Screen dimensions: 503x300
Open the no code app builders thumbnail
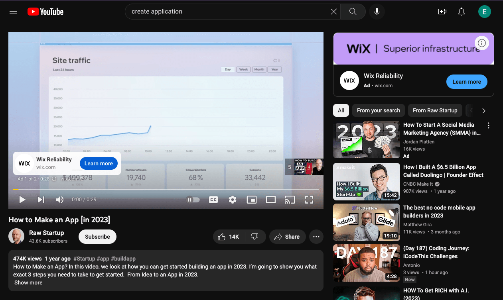pyautogui.click(x=367, y=222)
